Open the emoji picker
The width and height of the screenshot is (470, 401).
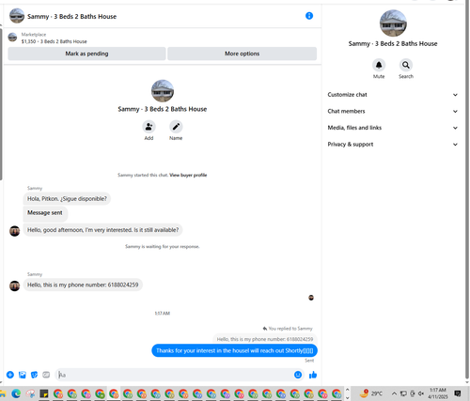(298, 375)
